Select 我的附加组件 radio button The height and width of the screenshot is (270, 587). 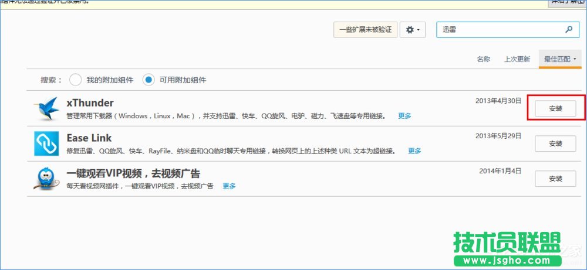[x=75, y=80]
